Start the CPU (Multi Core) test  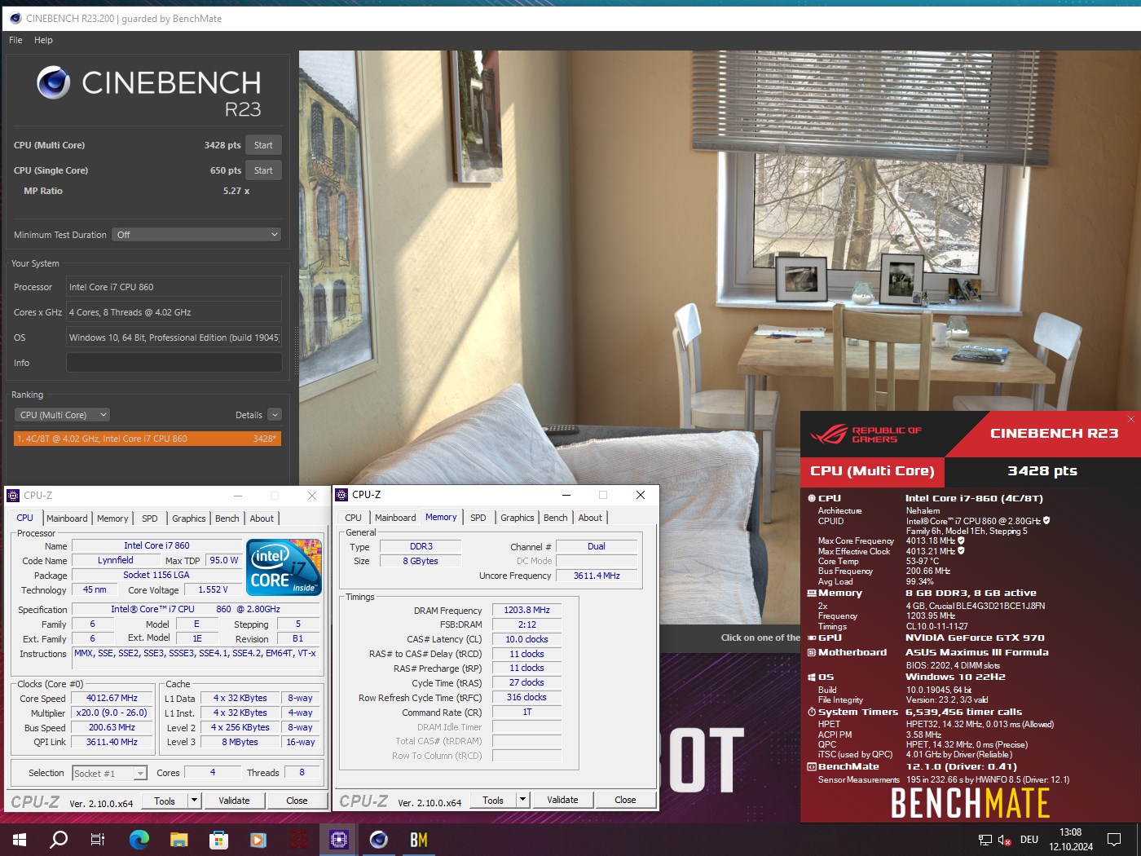263,145
